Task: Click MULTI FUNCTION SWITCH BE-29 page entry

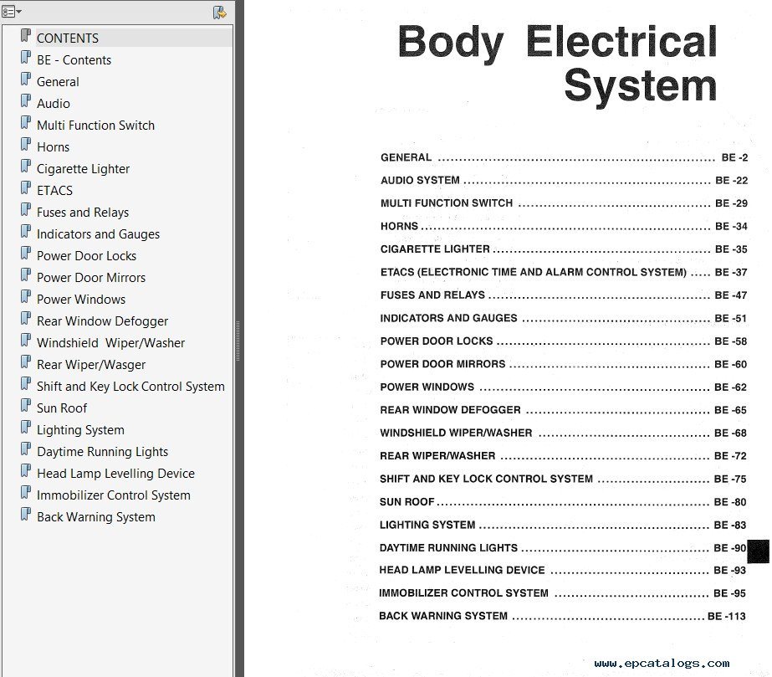Action: [564, 203]
